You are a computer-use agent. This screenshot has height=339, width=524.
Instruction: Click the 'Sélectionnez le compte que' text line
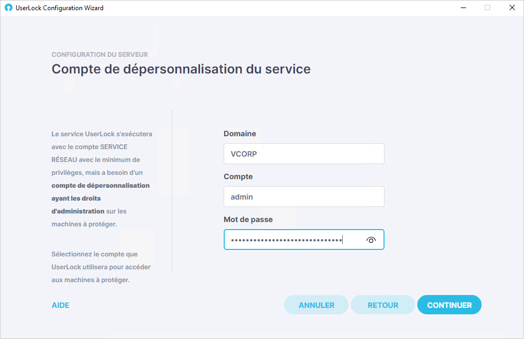94,254
